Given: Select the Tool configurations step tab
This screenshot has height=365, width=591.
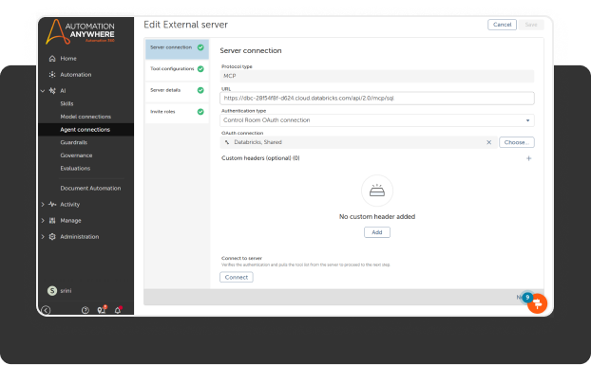Looking at the screenshot, I should (177, 70).
